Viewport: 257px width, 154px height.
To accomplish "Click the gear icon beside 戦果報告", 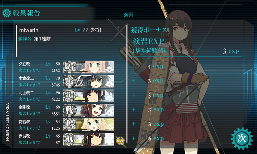I will coord(7,13).
